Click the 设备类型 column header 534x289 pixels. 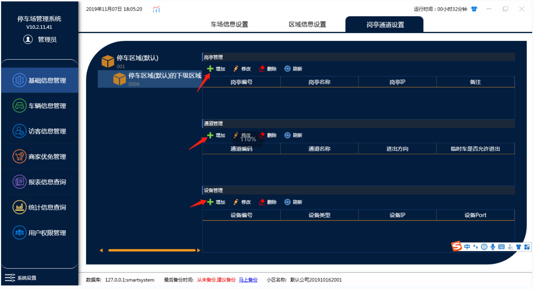pyautogui.click(x=319, y=215)
